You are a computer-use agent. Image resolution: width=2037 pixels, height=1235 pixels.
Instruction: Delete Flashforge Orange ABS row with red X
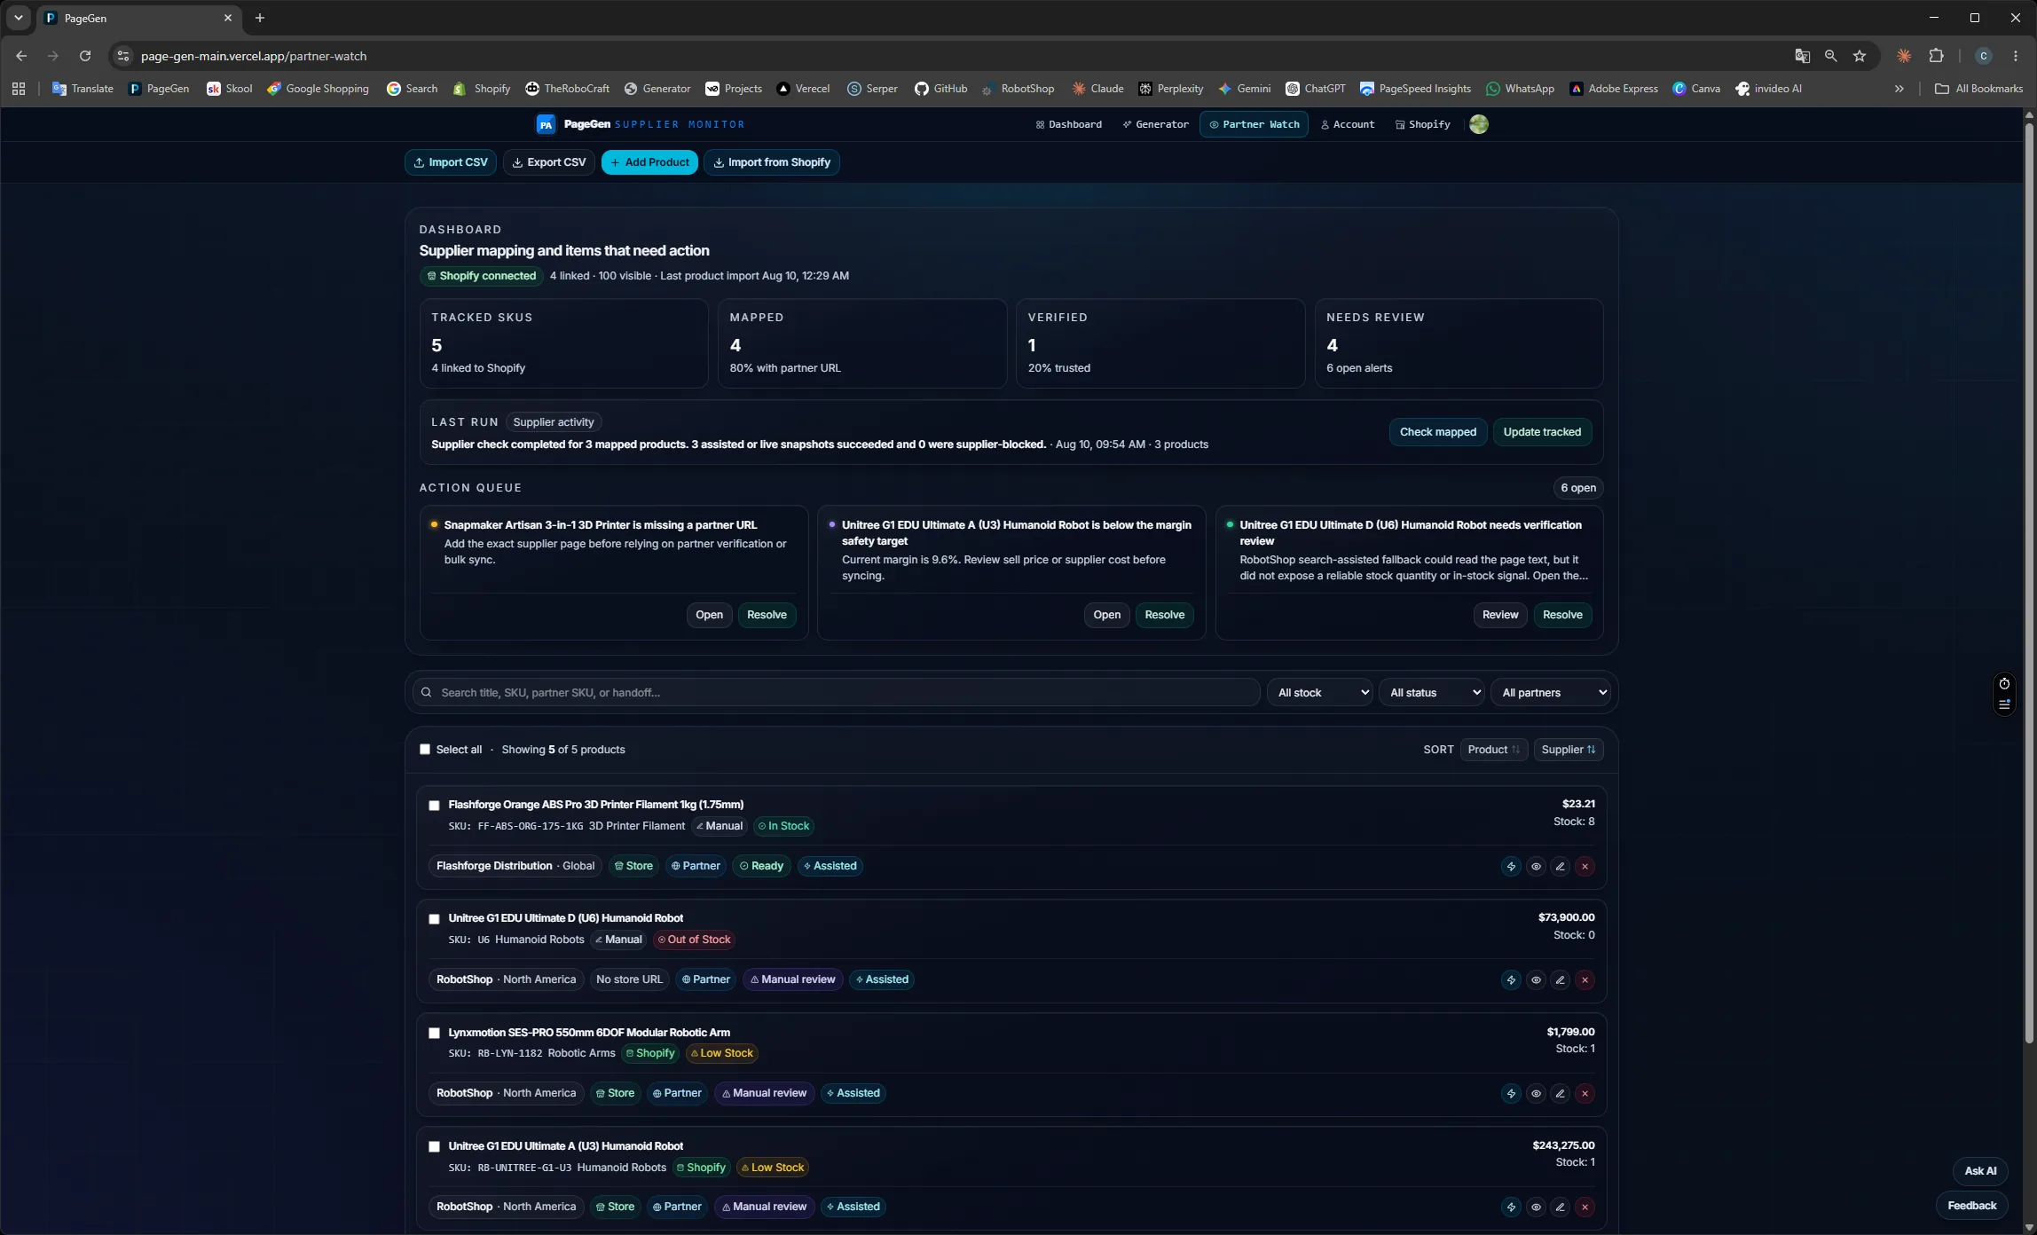[1585, 866]
